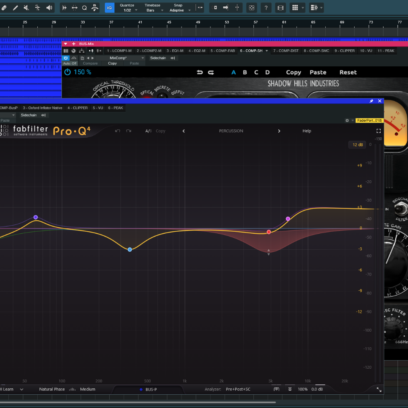408x408 pixels.
Task: Open the video player film icon
Action: click(280, 8)
